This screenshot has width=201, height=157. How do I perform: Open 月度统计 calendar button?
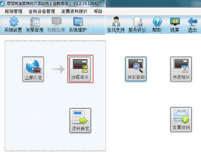point(181,69)
